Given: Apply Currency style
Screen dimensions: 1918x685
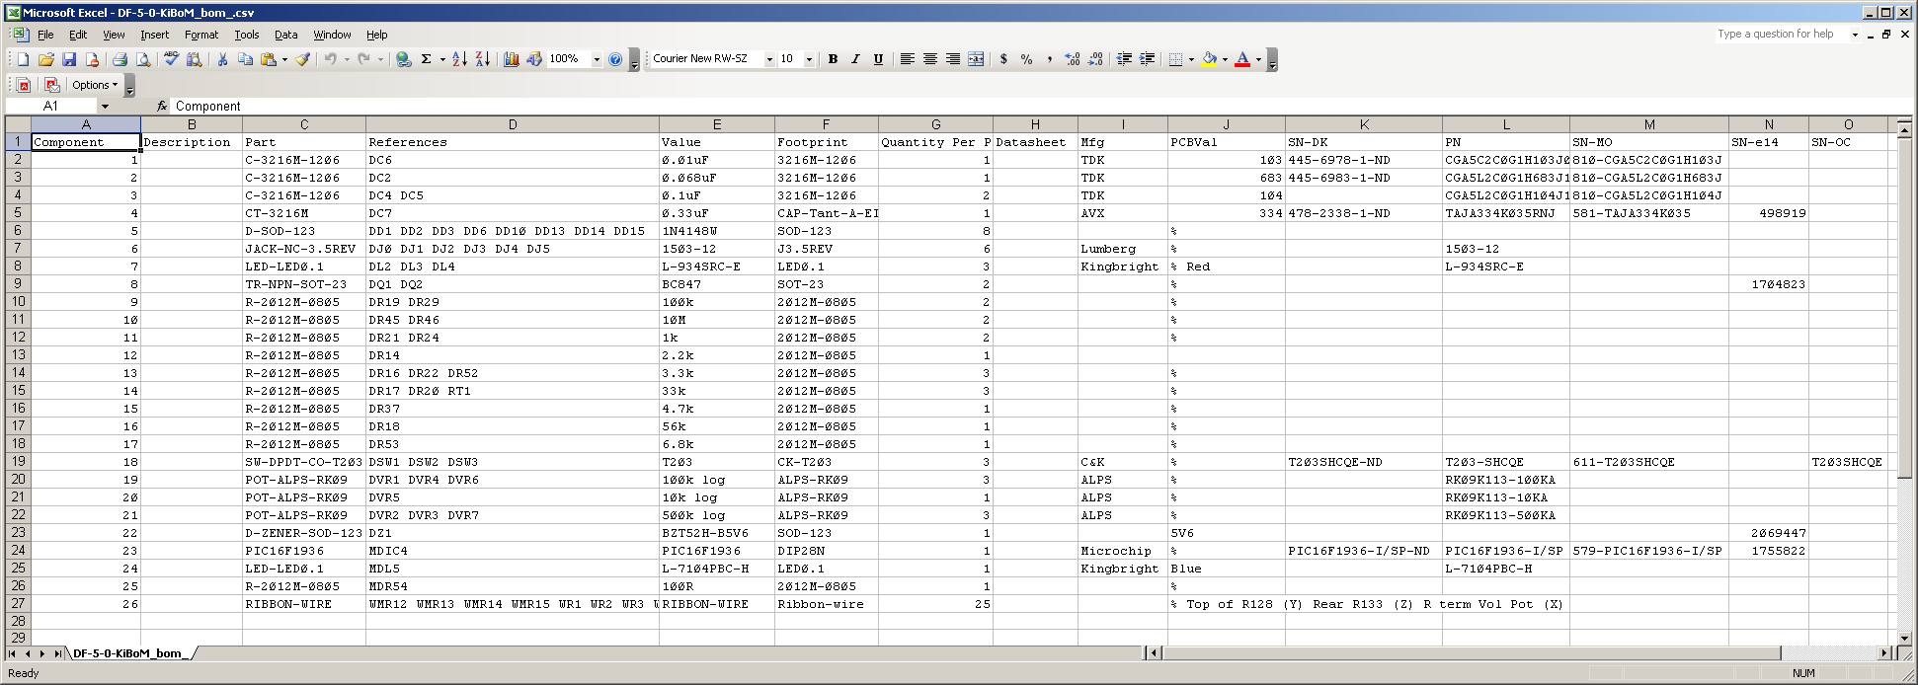Looking at the screenshot, I should [1003, 59].
